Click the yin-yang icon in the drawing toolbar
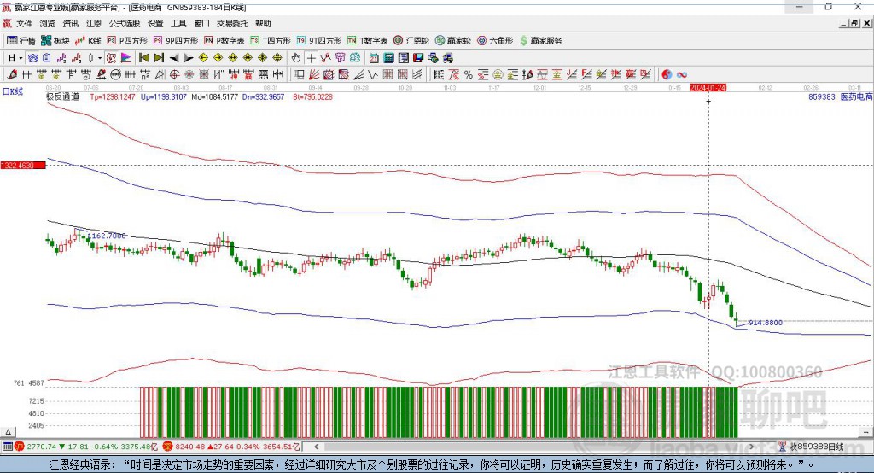 (667, 74)
